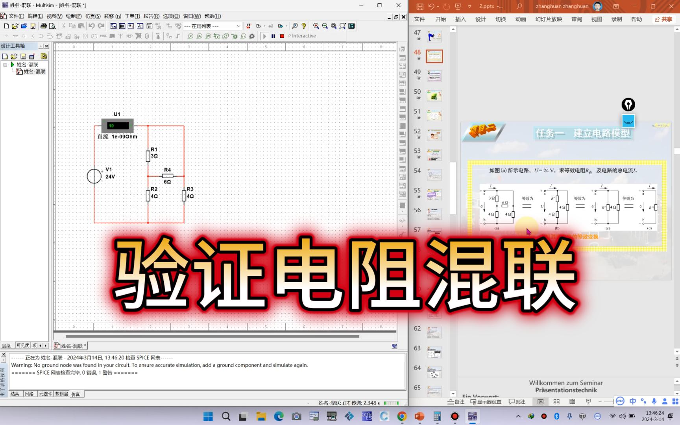Open the multimeter instrument tool
The width and height of the screenshot is (680, 425).
coord(402,49)
